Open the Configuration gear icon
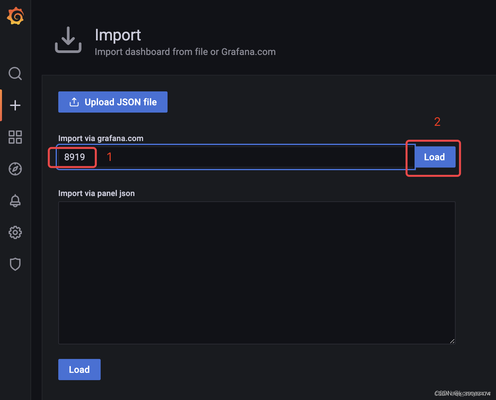 pyautogui.click(x=15, y=232)
